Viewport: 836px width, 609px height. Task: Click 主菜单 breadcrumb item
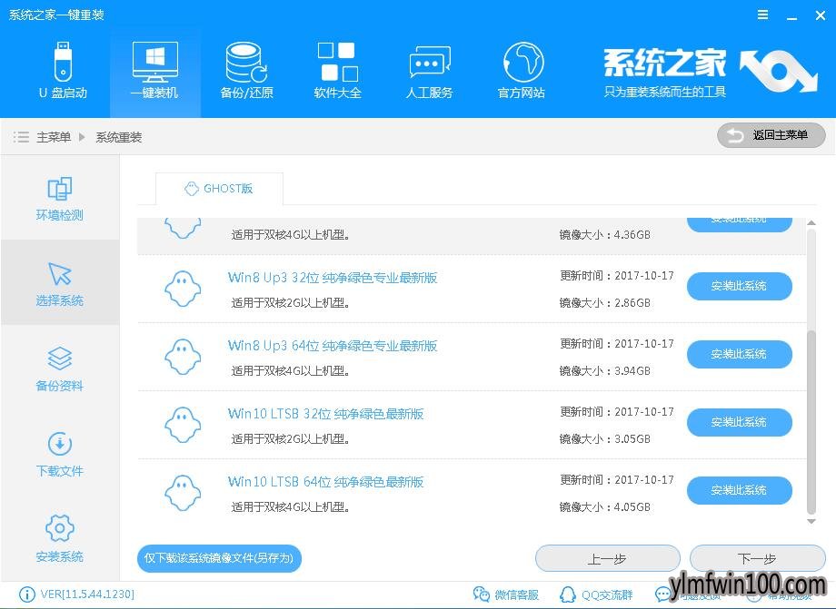click(54, 137)
